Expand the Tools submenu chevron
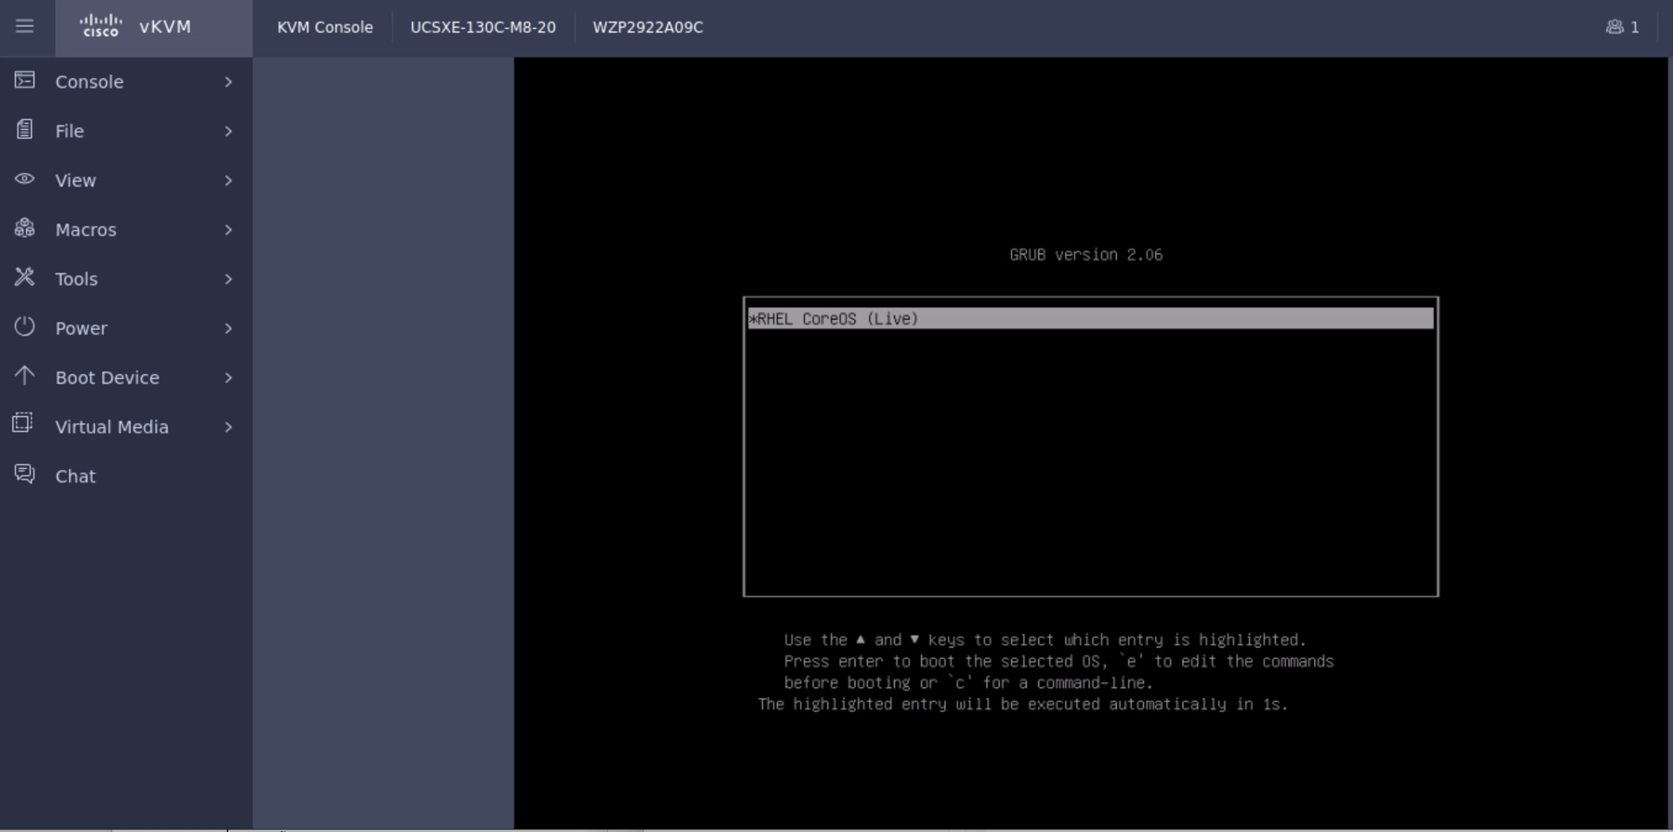Screen dimensions: 1673x832 pos(229,279)
